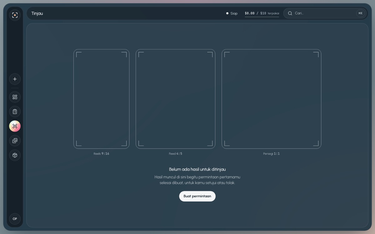Click the budget usage progress bar
375x234 pixels.
pyautogui.click(x=262, y=17)
